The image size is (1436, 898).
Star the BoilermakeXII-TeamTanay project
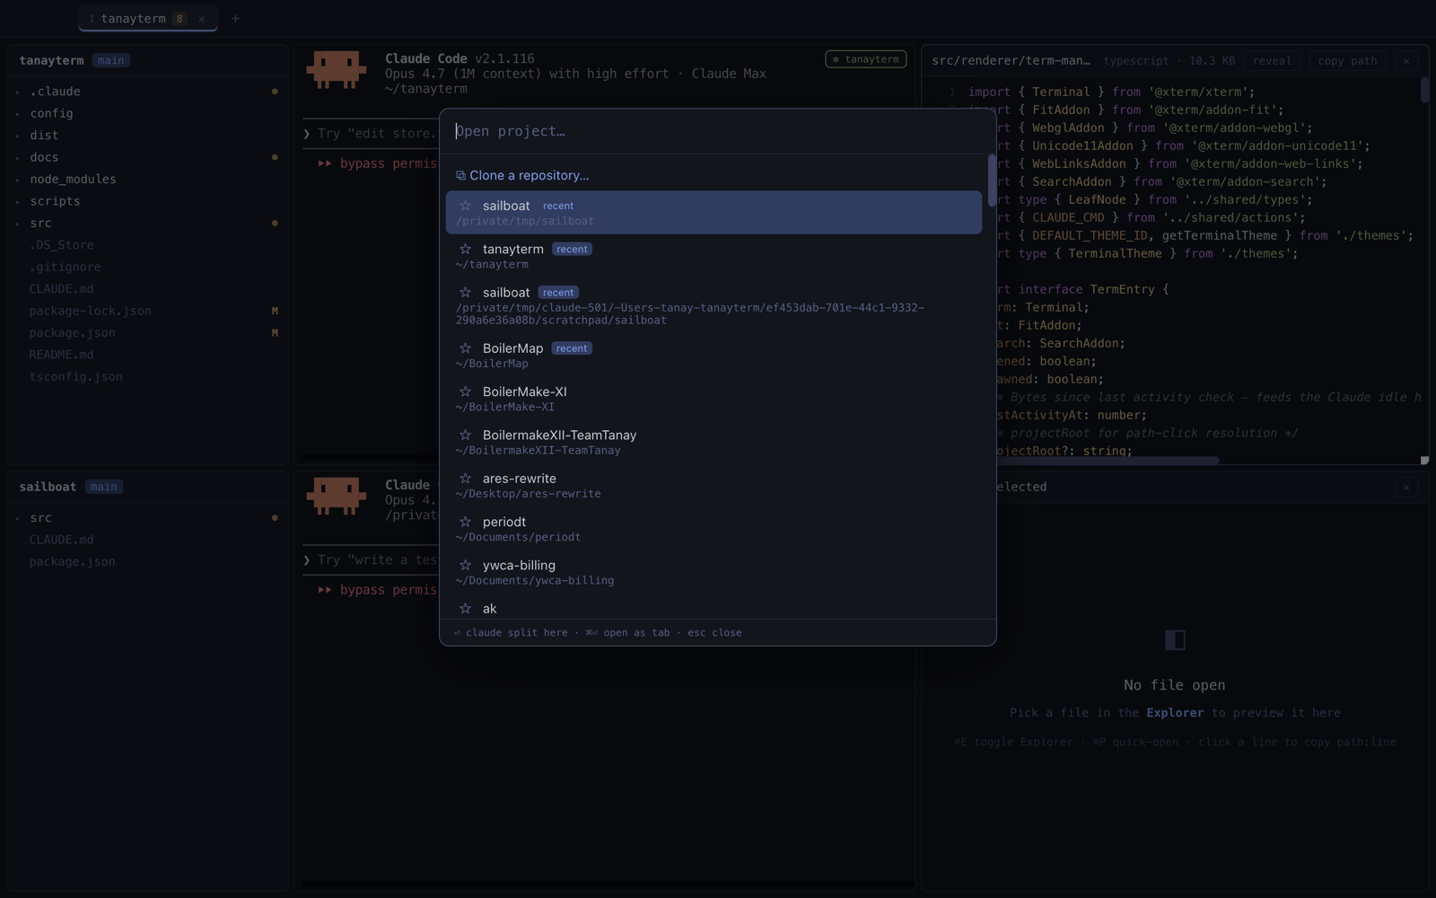pos(465,435)
